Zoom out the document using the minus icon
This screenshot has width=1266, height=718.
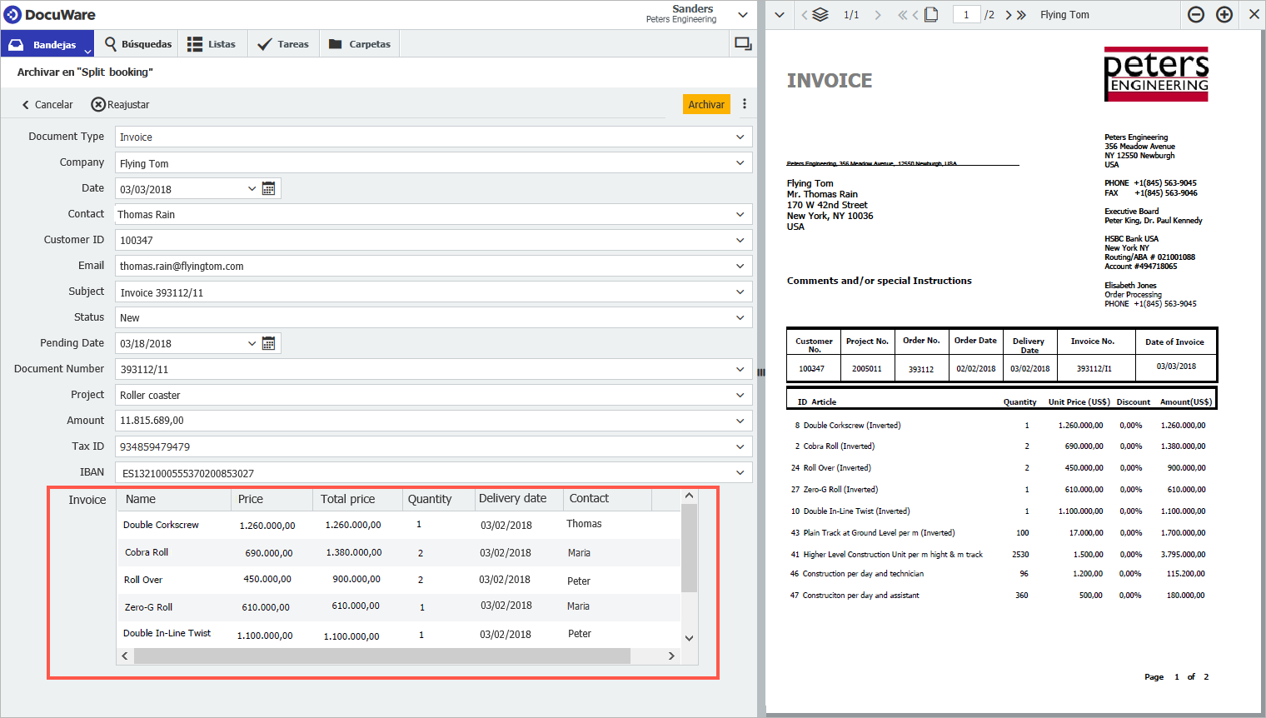1196,14
